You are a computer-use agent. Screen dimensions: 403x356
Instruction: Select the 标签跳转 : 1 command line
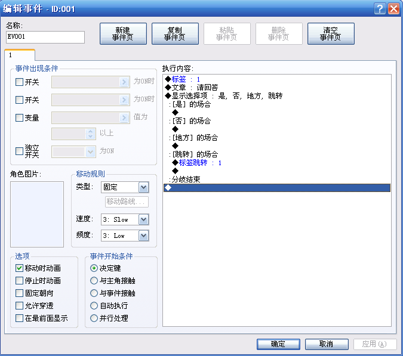click(277, 163)
